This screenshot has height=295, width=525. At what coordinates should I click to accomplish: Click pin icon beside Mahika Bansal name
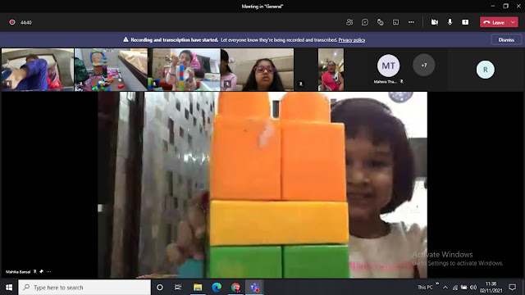click(42, 271)
